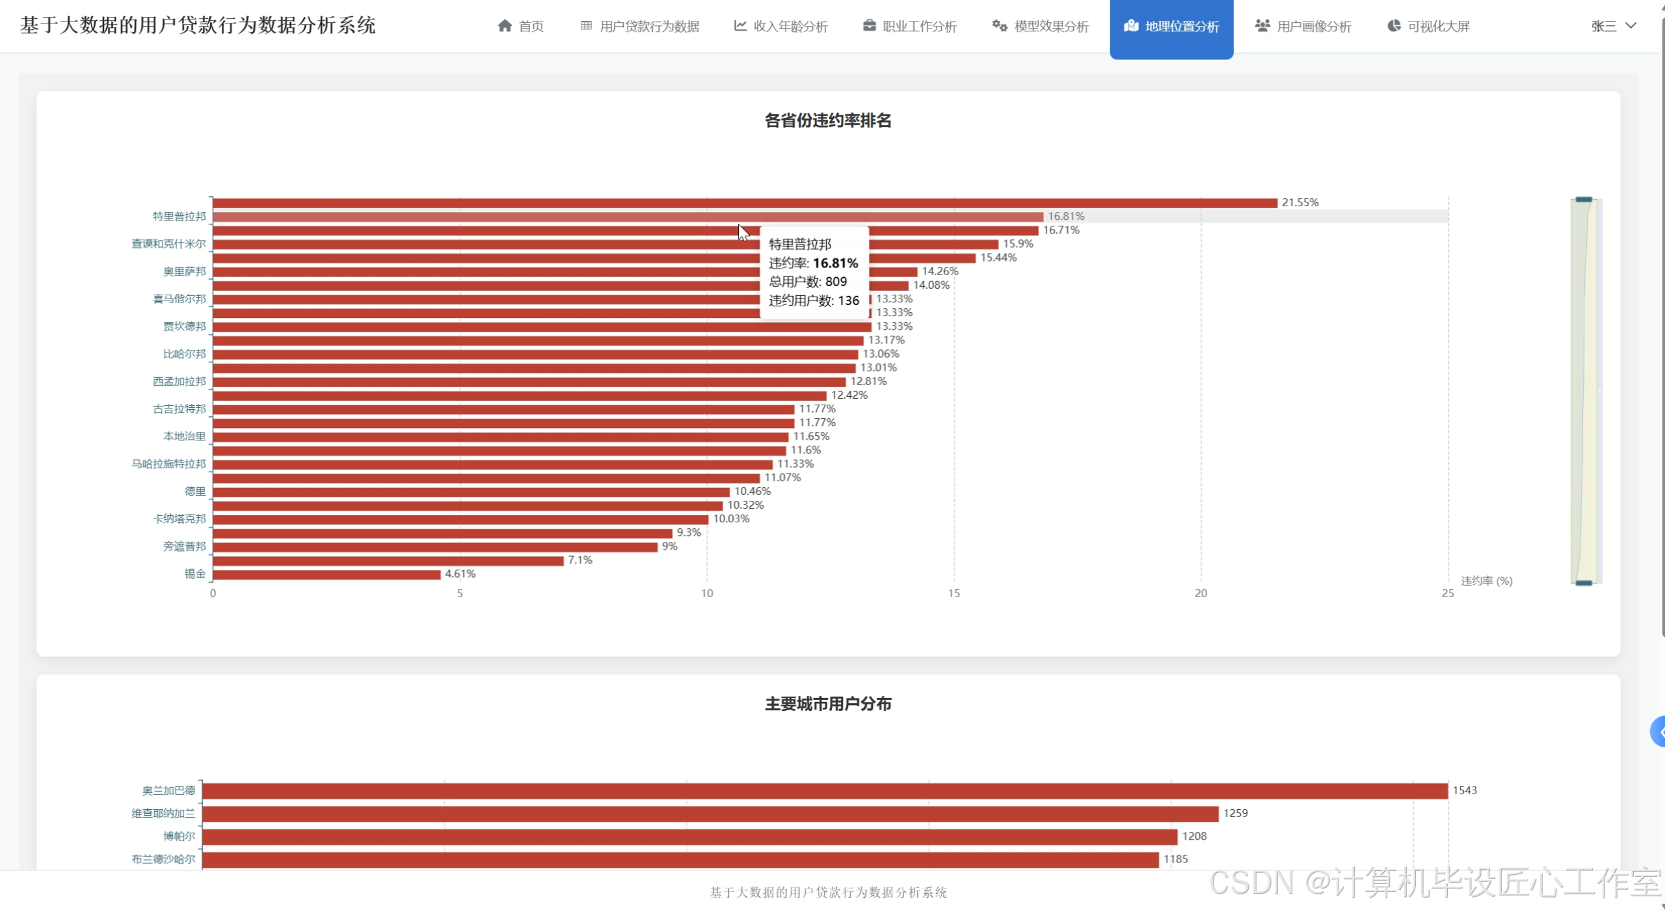Click the middle of the vertical data zoom slider
The image size is (1665, 910).
tap(1584, 391)
